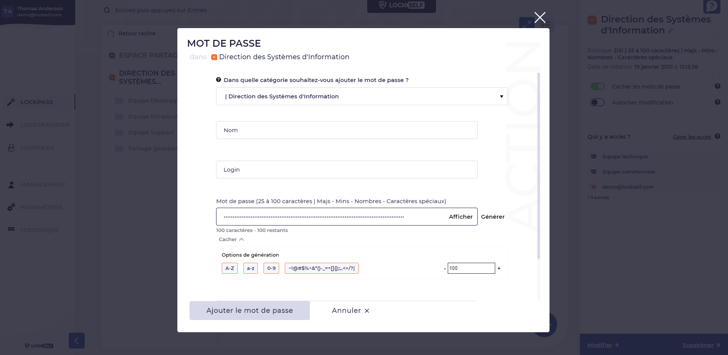Image resolution: width=728 pixels, height=355 pixels.
Task: Open LockTransfer in the sidebar
Action: point(45,125)
